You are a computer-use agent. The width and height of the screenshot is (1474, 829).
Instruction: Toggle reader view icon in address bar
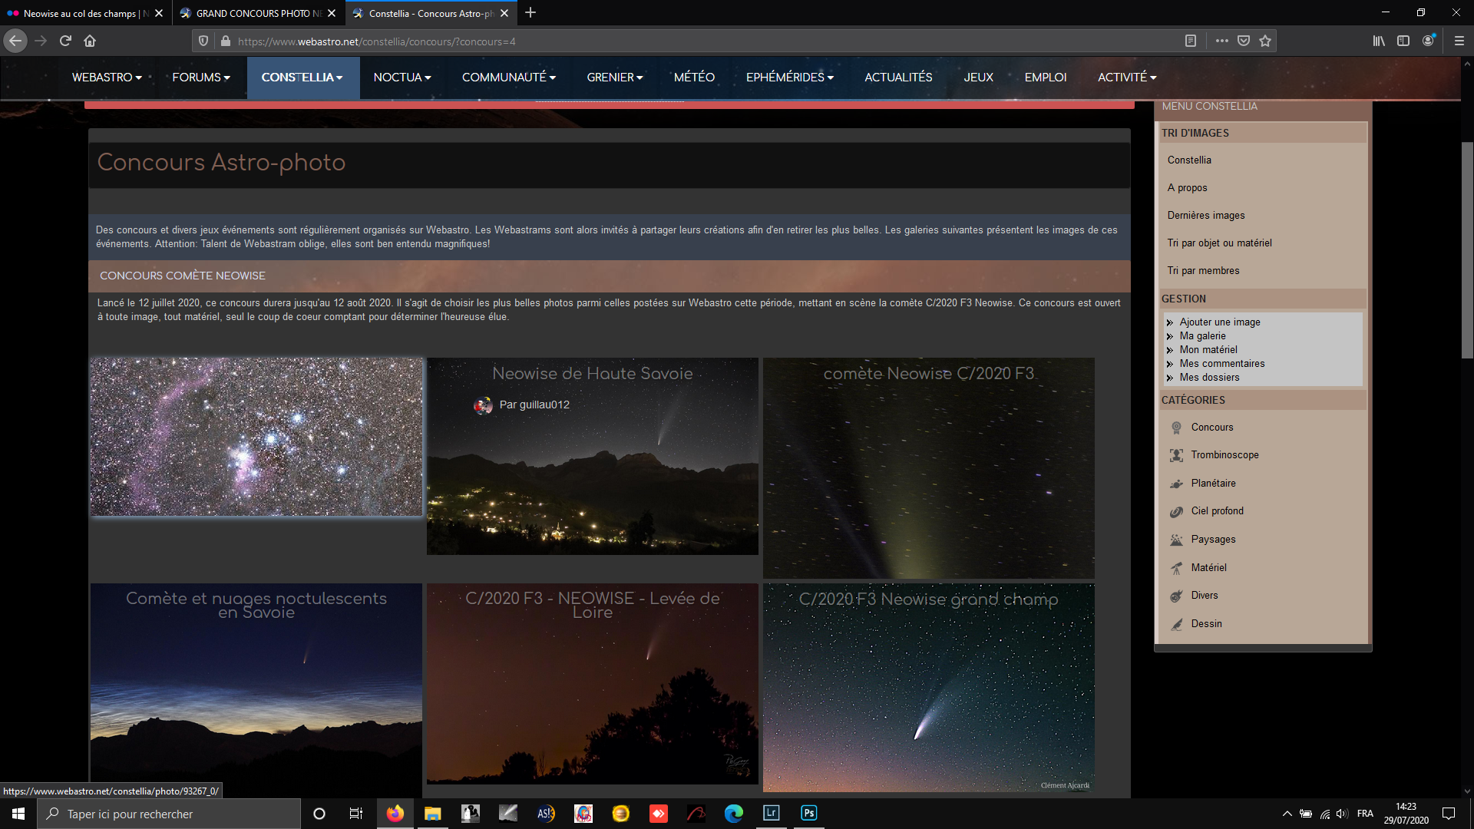1190,41
